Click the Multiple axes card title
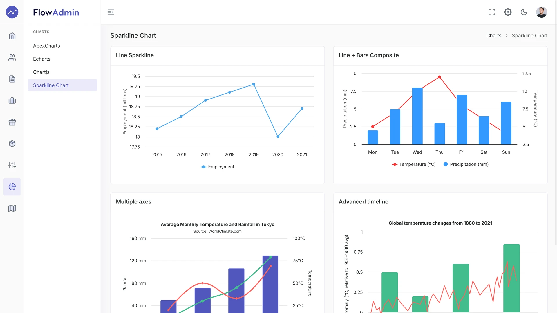Image resolution: width=557 pixels, height=313 pixels. click(133, 202)
